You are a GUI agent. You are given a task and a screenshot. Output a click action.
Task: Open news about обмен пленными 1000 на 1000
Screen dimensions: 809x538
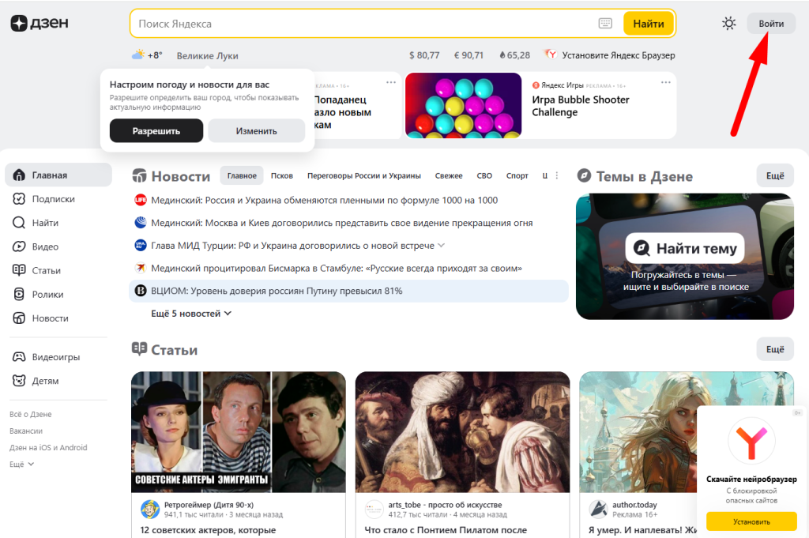pyautogui.click(x=325, y=200)
